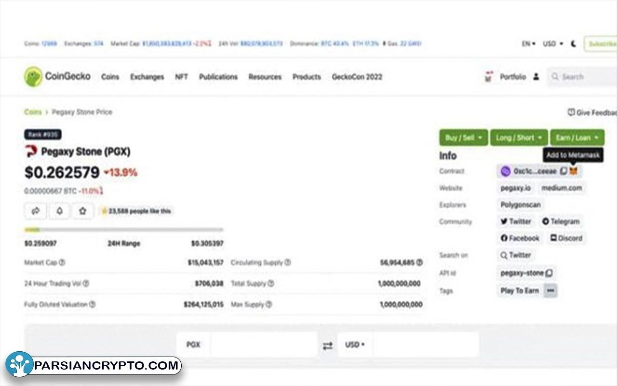Open the Publications menu
617x386 pixels.
click(218, 77)
